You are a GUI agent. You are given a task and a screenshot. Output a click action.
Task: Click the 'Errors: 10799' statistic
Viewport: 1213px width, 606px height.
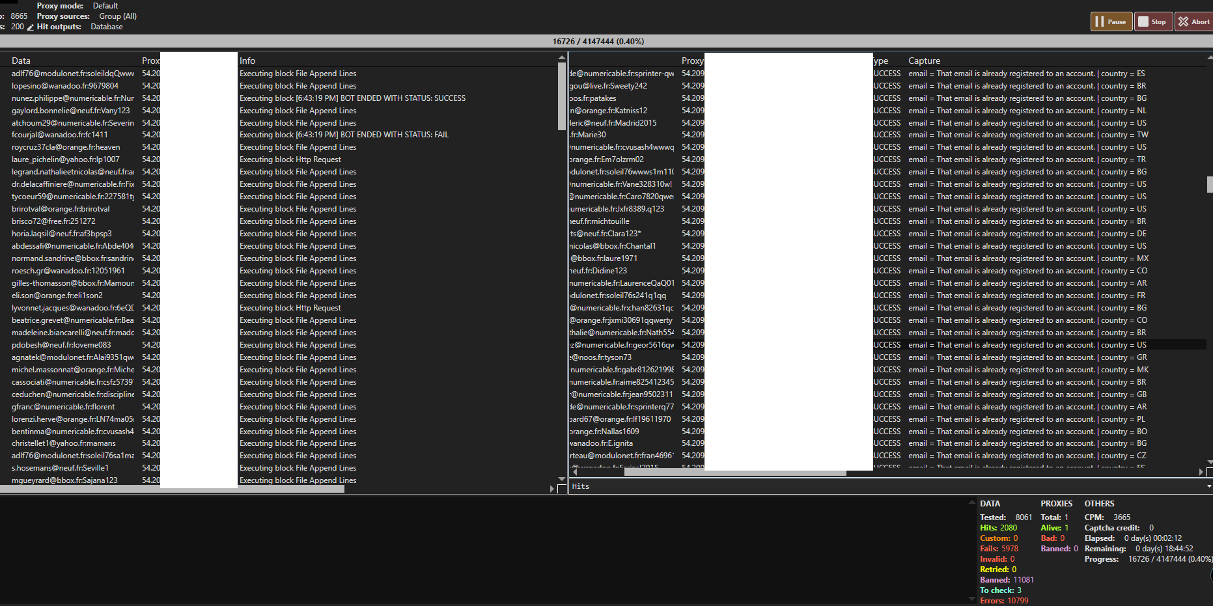1004,601
